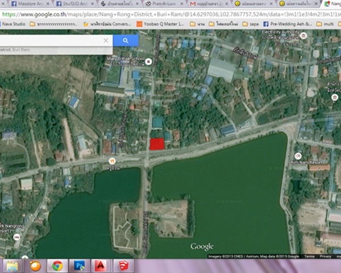
Task: Open the multi bookmark folder
Action: pos(325,24)
